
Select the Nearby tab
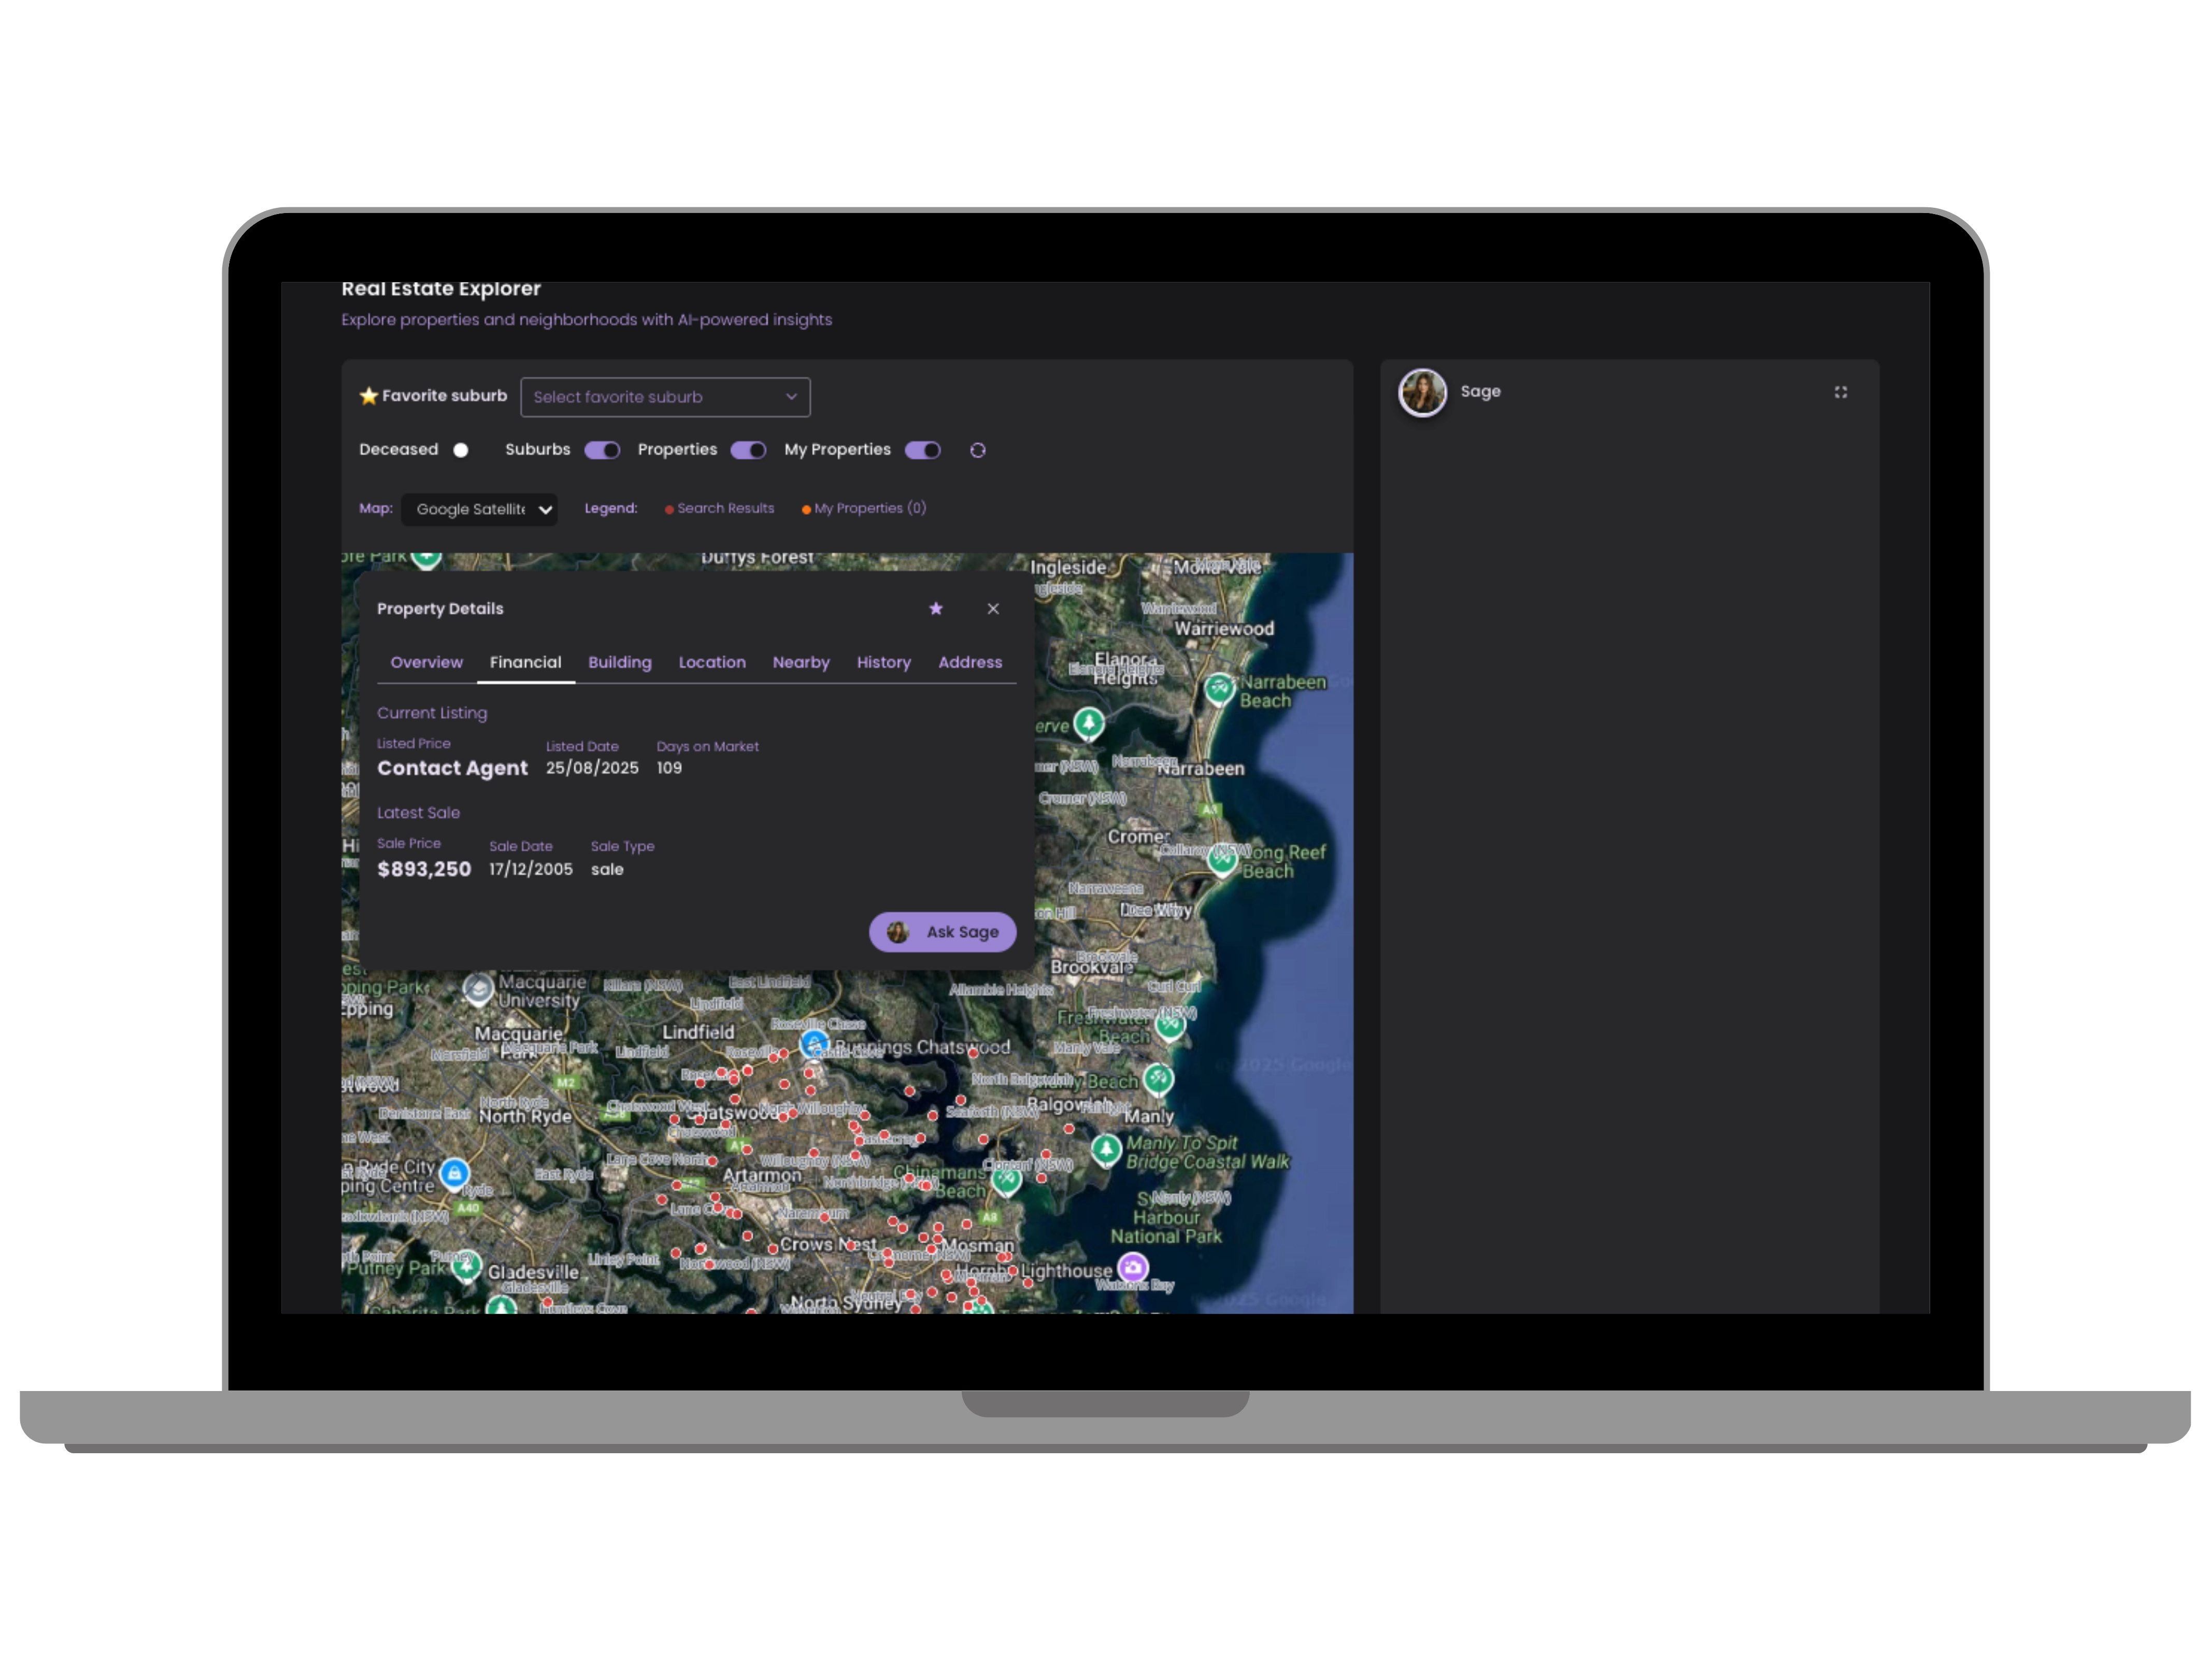tap(800, 662)
